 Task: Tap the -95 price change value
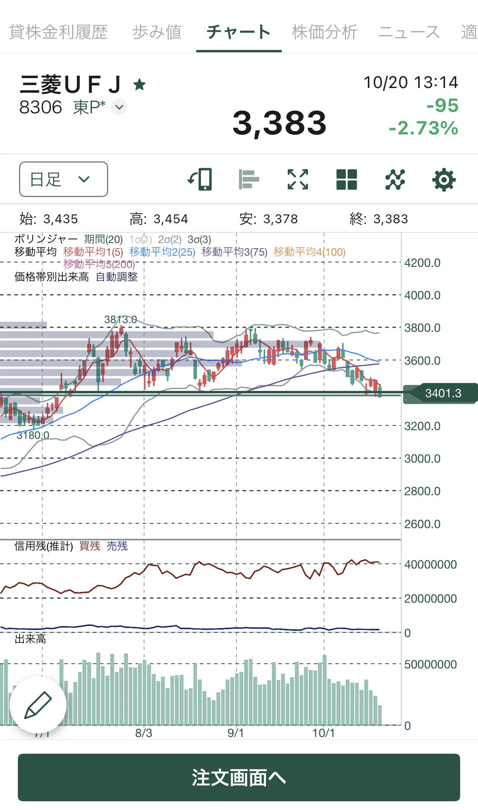[442, 105]
